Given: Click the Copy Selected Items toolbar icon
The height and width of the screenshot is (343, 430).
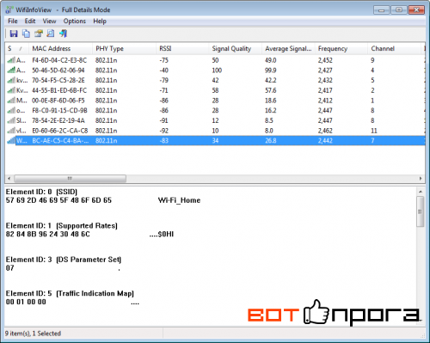Looking at the screenshot, I should (26, 34).
